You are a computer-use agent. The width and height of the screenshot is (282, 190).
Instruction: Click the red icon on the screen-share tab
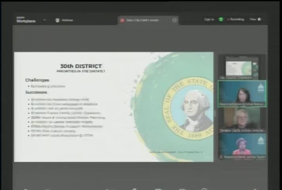click(x=122, y=21)
